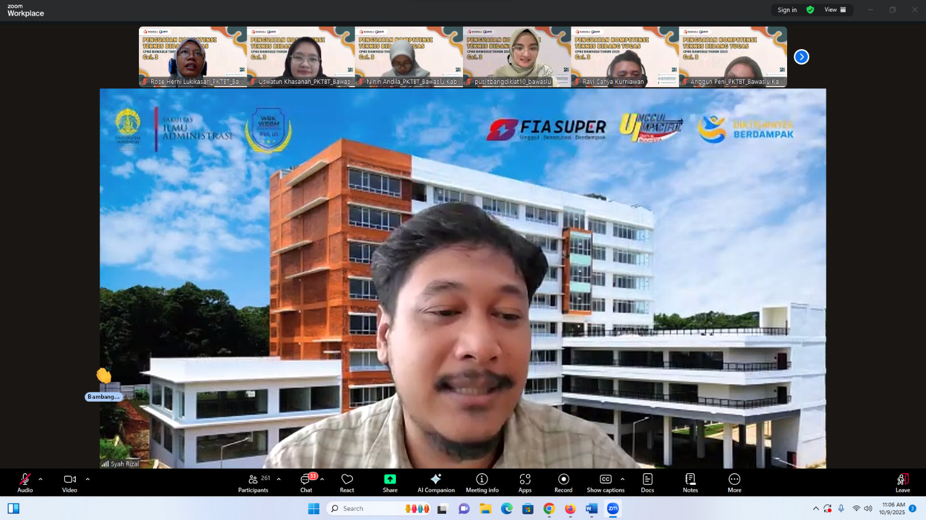
Task: Toggle Show captions button
Action: [605, 482]
